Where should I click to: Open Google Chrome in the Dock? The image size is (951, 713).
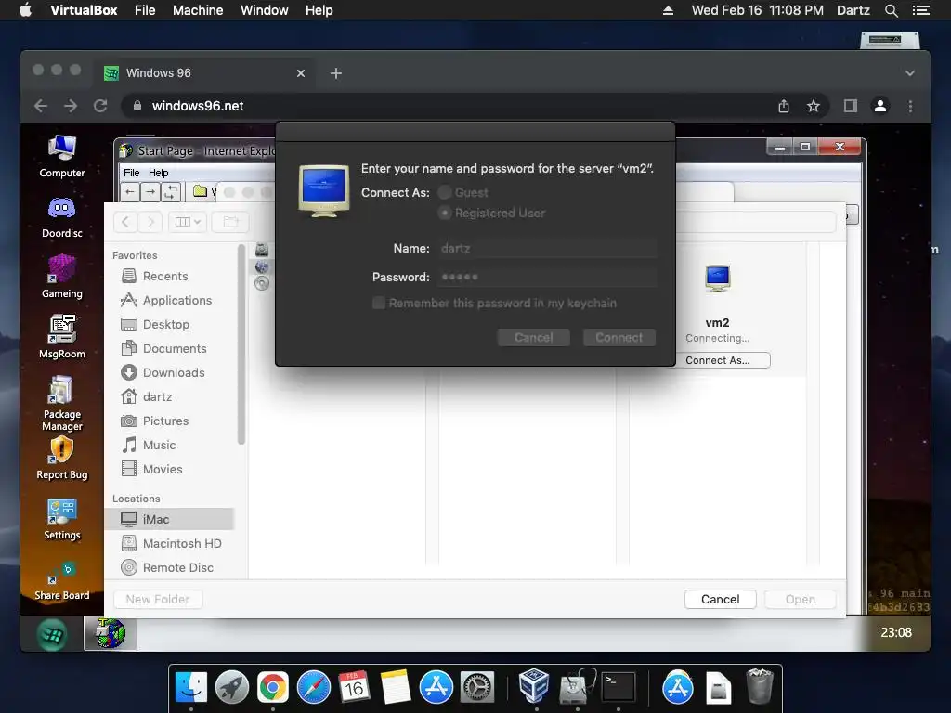pyautogui.click(x=272, y=688)
